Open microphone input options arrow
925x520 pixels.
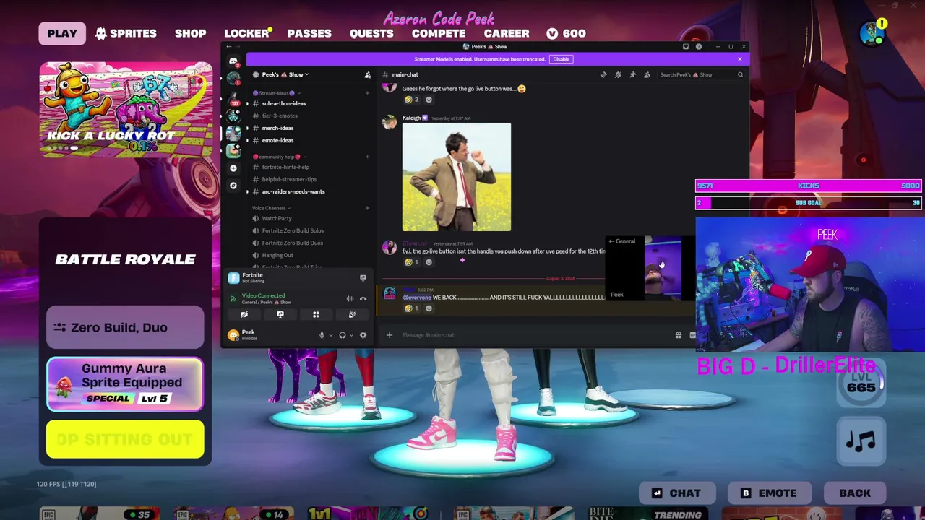point(331,335)
